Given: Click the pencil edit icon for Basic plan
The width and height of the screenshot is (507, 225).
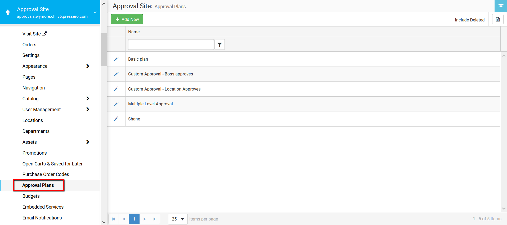Looking at the screenshot, I should (116, 59).
